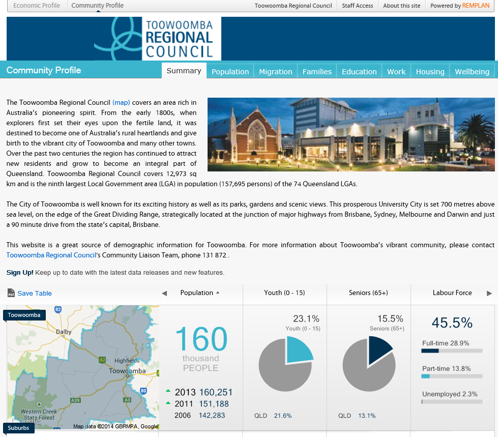Click the Unemployed 2.3% progress bar
The image size is (498, 437).
pyautogui.click(x=452, y=401)
